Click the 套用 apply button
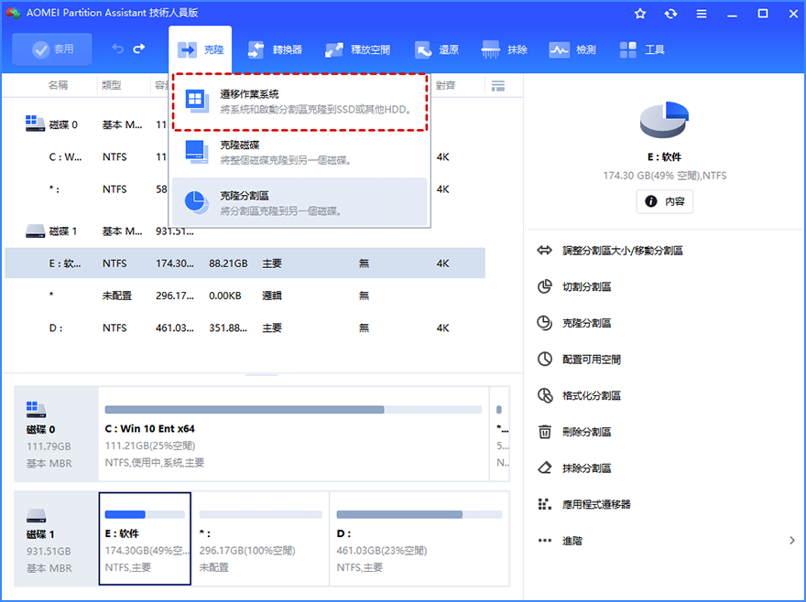This screenshot has height=602, width=806. point(52,49)
